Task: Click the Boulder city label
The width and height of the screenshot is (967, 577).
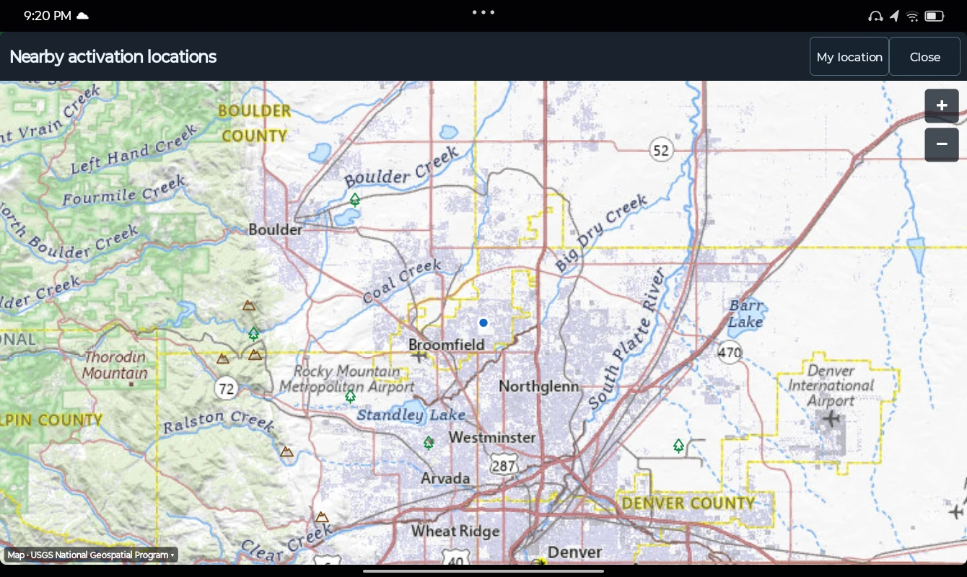Action: pyautogui.click(x=275, y=229)
